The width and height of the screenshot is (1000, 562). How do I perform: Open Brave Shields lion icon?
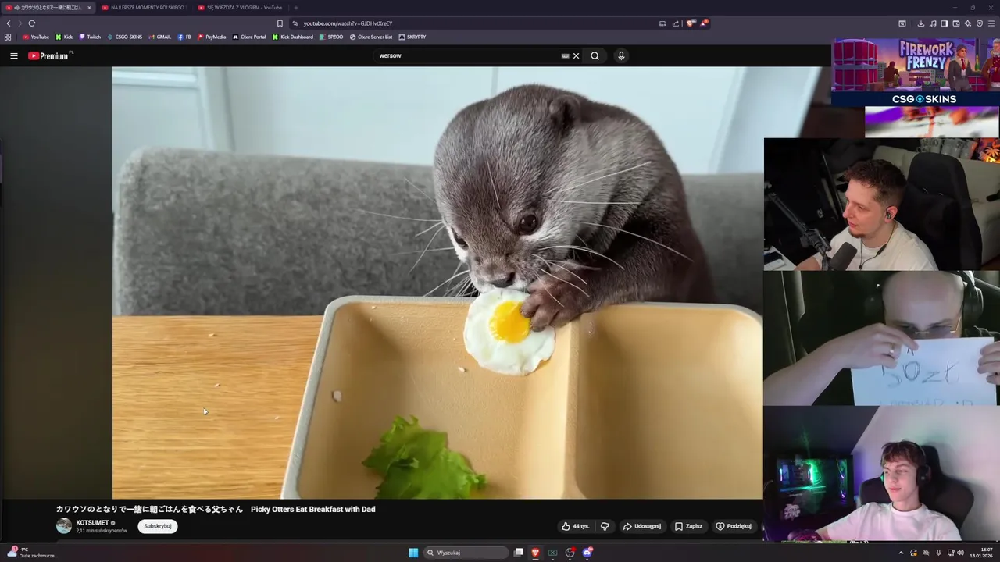691,23
